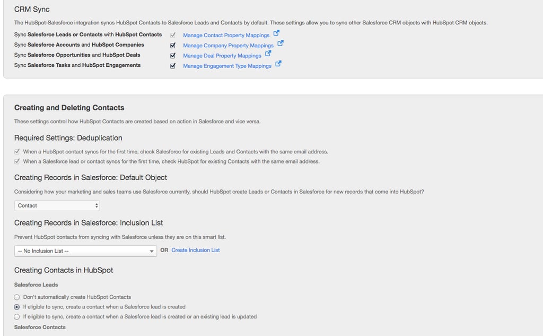Click Create Inclusion List link
The height and width of the screenshot is (336, 543).
(195, 250)
